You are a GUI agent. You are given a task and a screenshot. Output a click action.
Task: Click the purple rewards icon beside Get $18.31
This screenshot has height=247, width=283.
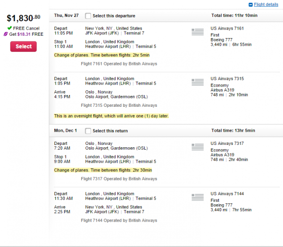[x=6, y=34]
